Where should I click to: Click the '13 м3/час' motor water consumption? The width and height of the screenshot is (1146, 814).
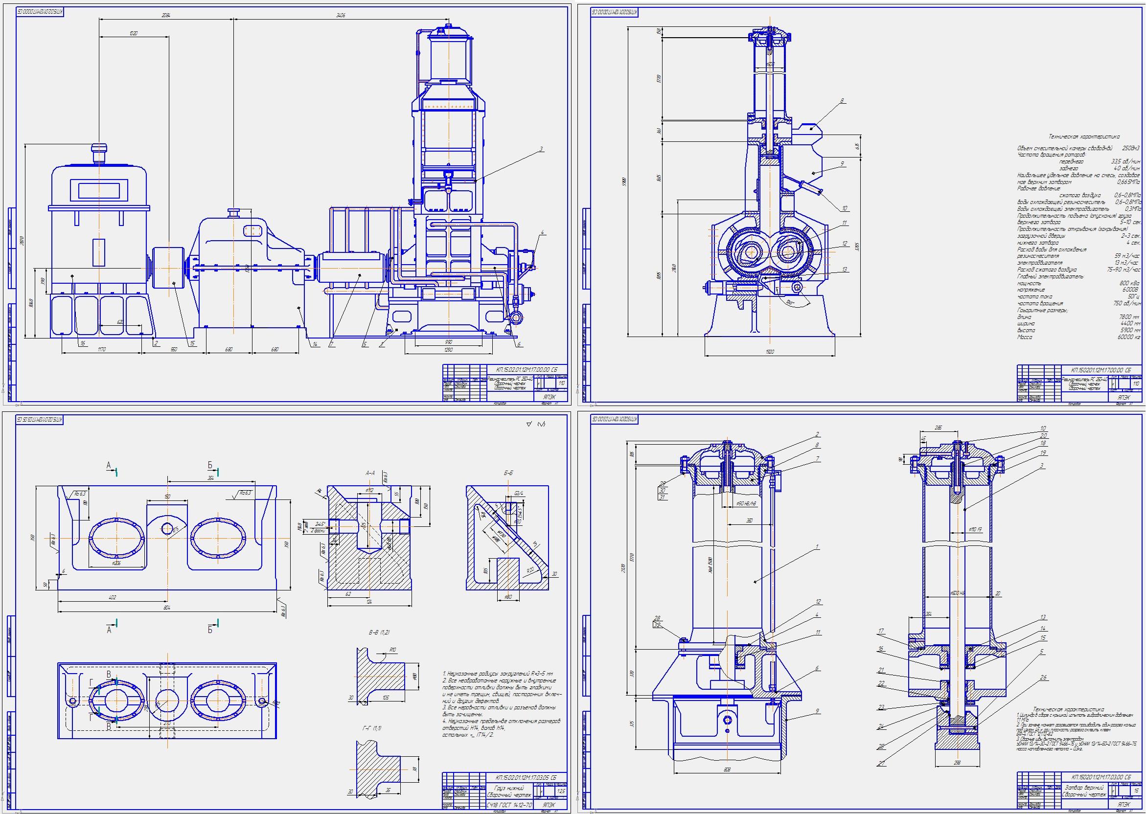pos(1126,263)
